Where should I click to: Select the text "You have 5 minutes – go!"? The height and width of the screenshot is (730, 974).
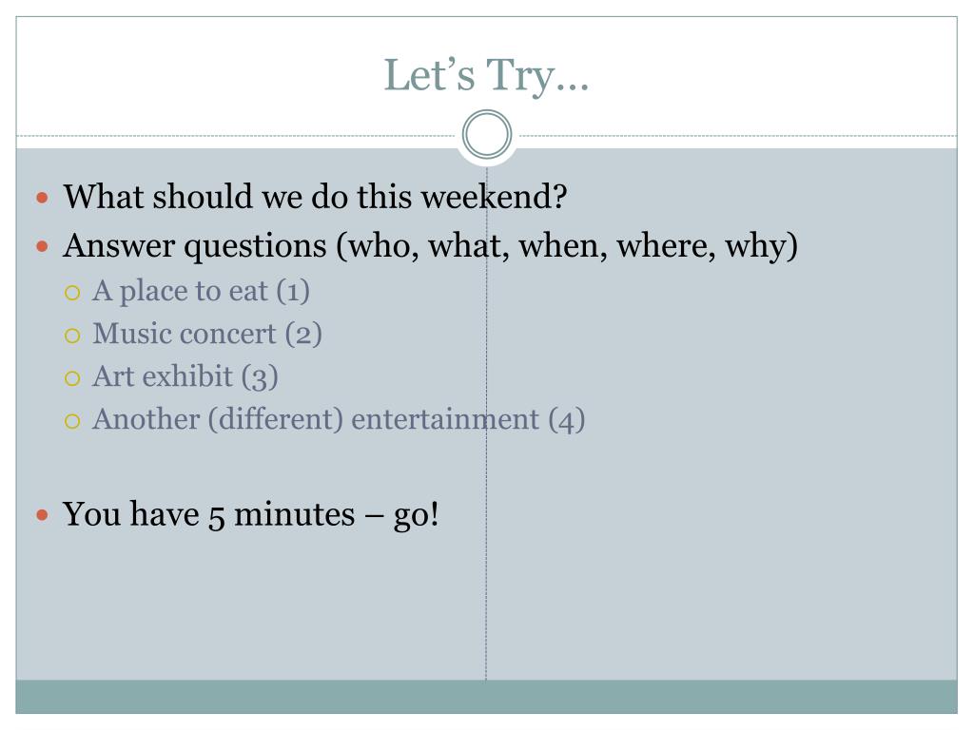coord(251,514)
